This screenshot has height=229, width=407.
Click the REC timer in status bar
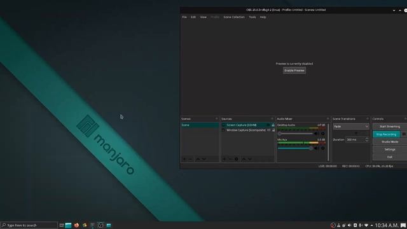[x=350, y=166]
